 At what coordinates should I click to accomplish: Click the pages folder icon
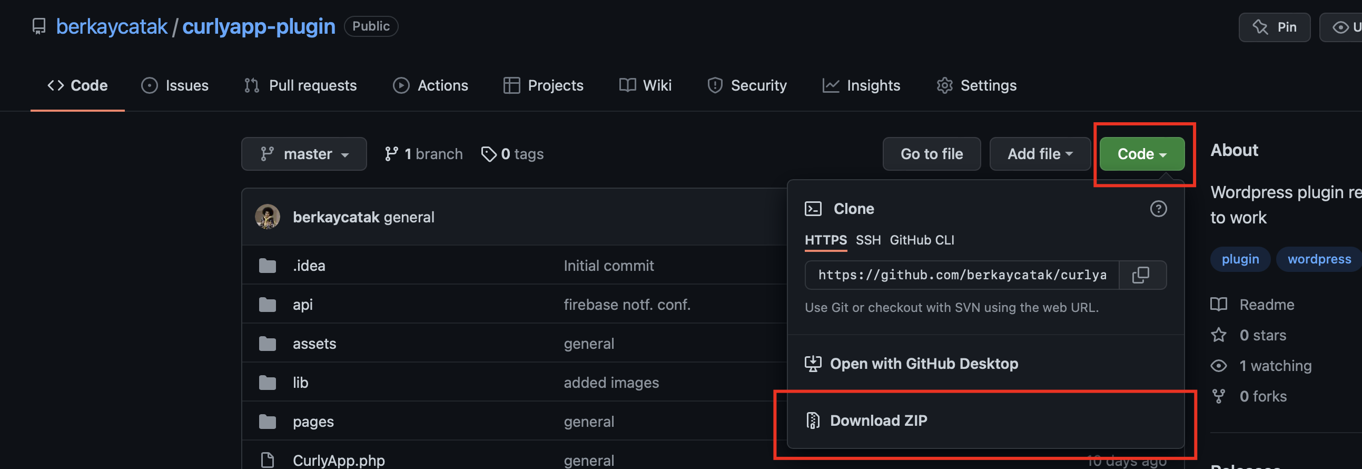(x=268, y=422)
